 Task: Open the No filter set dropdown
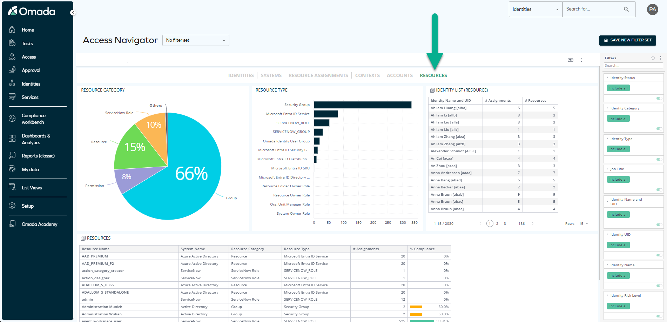(x=196, y=40)
